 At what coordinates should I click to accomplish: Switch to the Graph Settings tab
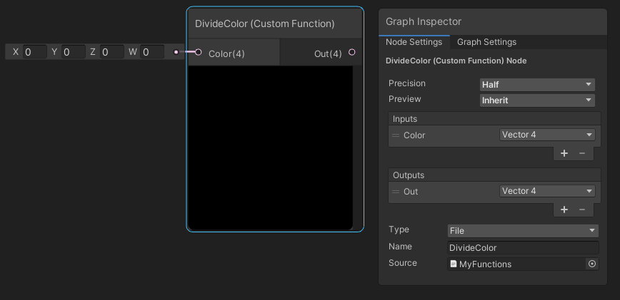pyautogui.click(x=486, y=42)
